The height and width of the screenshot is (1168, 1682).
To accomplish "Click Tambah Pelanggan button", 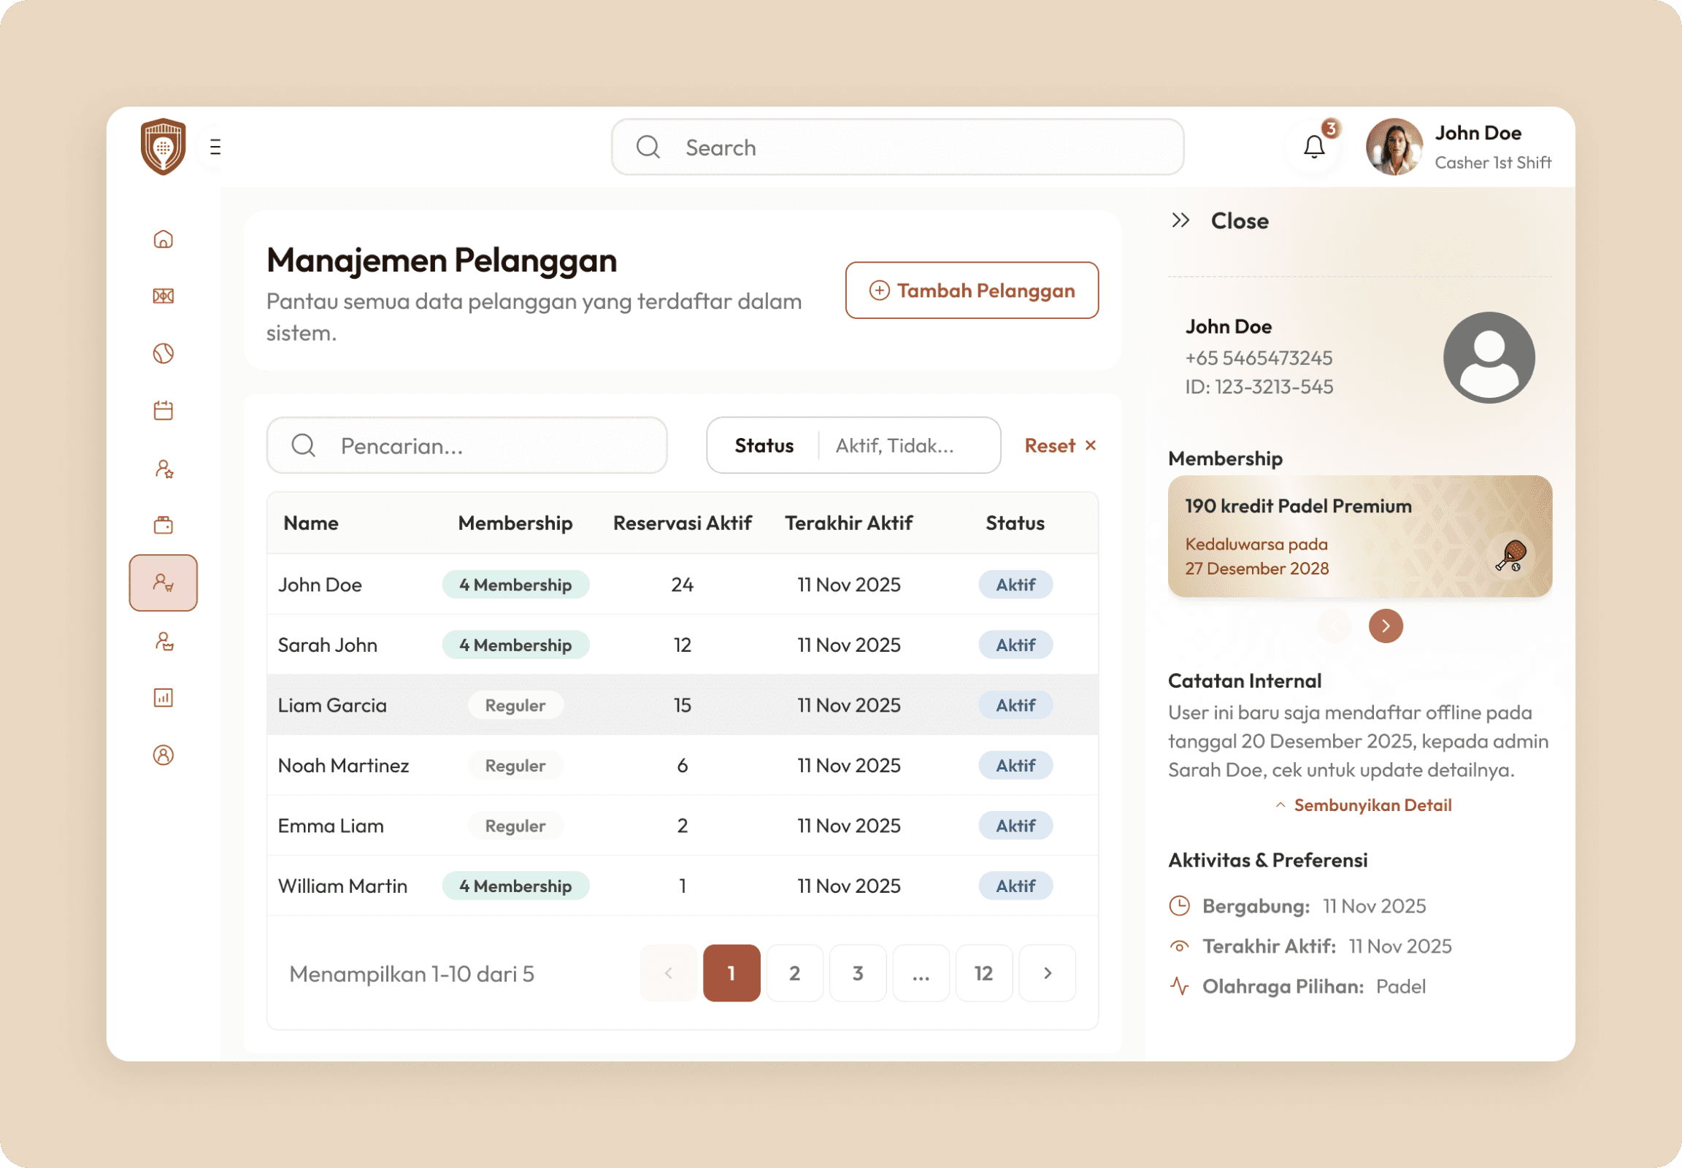I will (x=971, y=291).
